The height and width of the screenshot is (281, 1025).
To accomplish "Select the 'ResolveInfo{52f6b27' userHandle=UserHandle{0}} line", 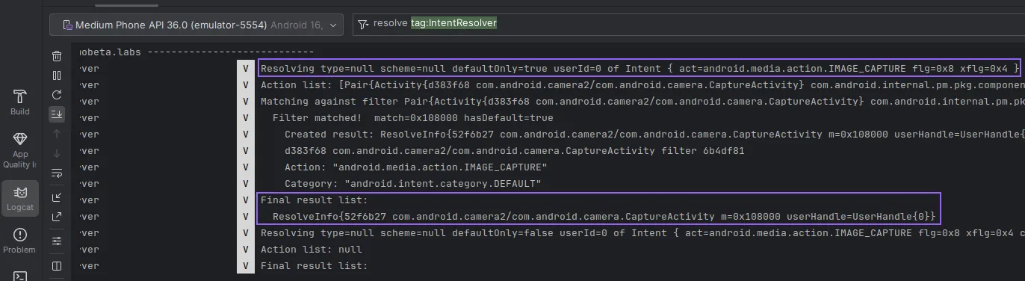I will [604, 217].
